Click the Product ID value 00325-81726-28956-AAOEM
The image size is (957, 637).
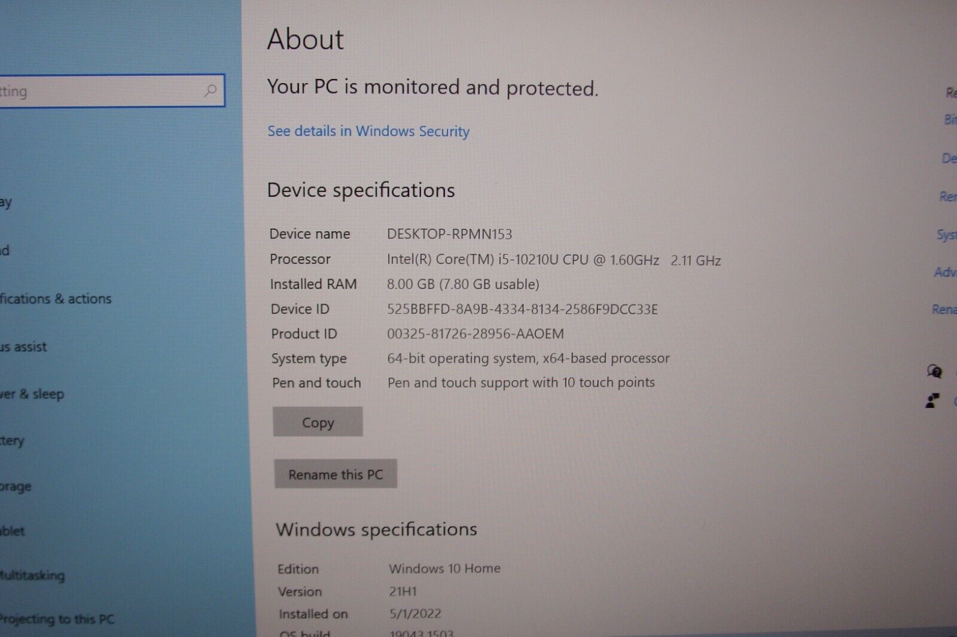coord(476,333)
